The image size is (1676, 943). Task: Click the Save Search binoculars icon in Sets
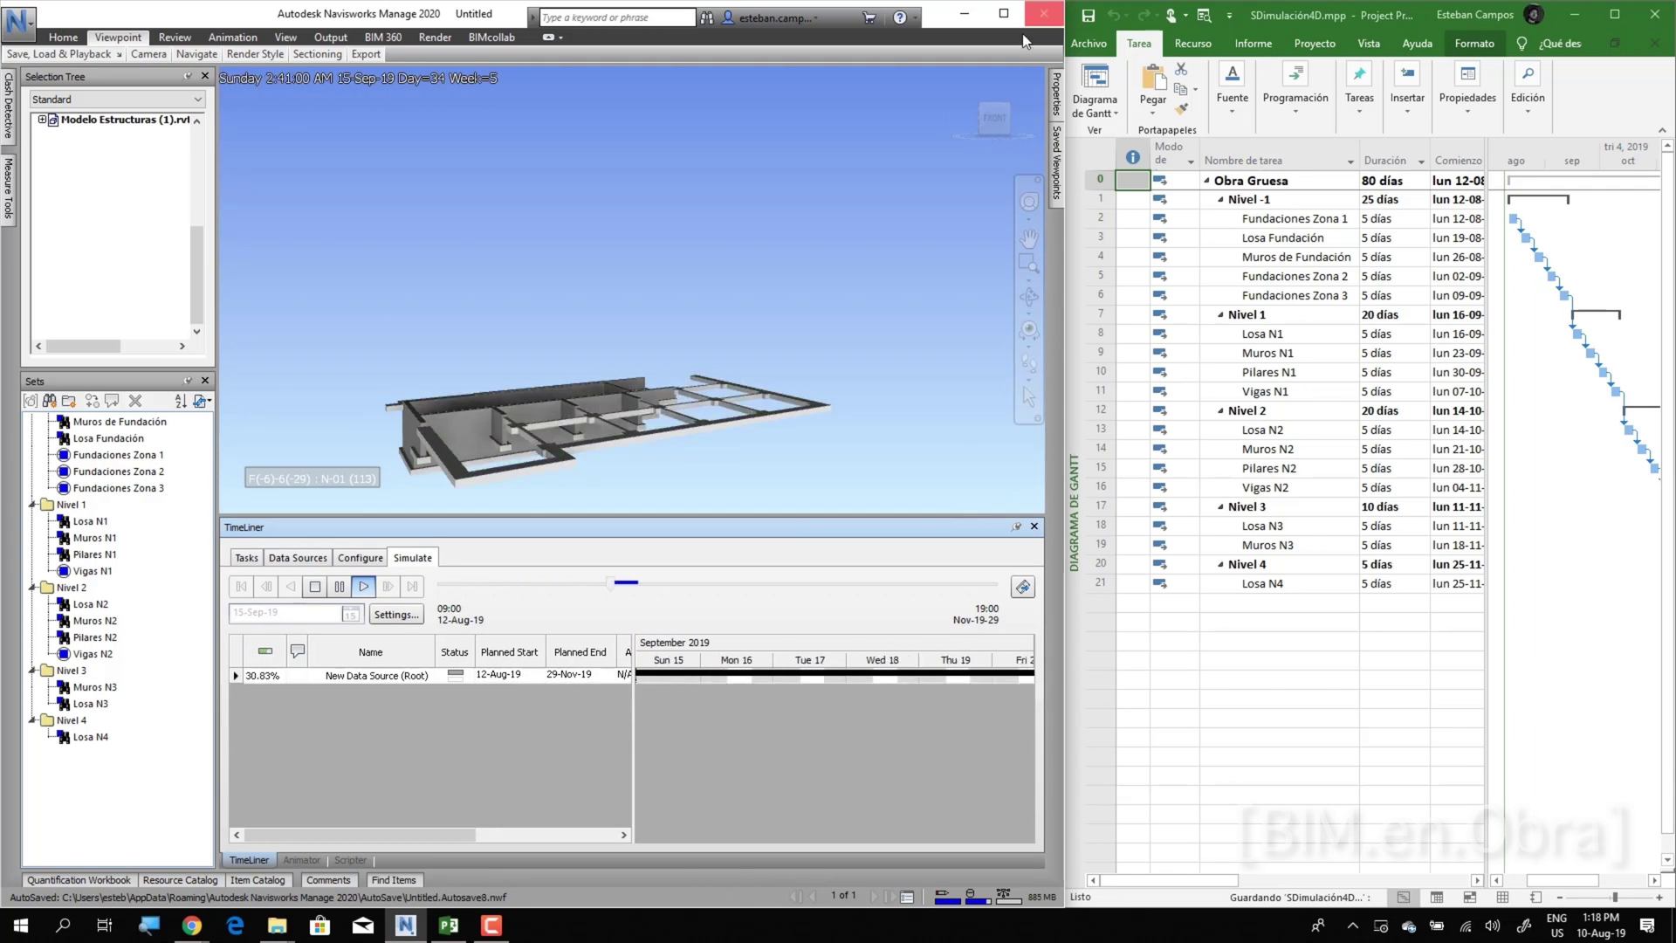[x=50, y=401]
